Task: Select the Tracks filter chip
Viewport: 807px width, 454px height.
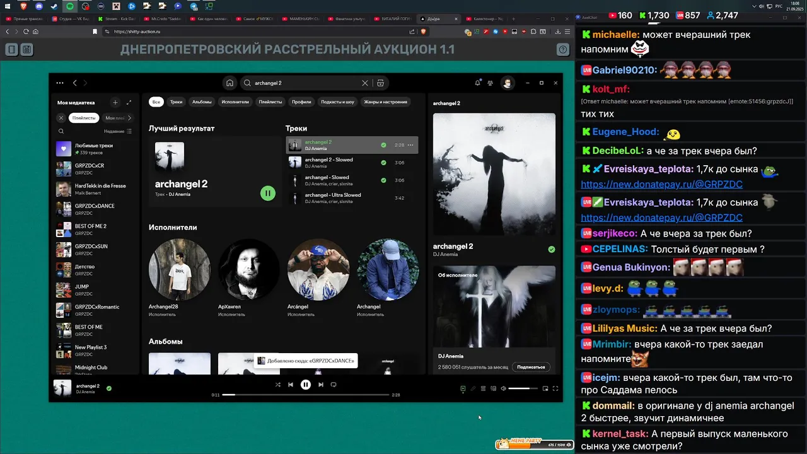Action: [x=176, y=102]
